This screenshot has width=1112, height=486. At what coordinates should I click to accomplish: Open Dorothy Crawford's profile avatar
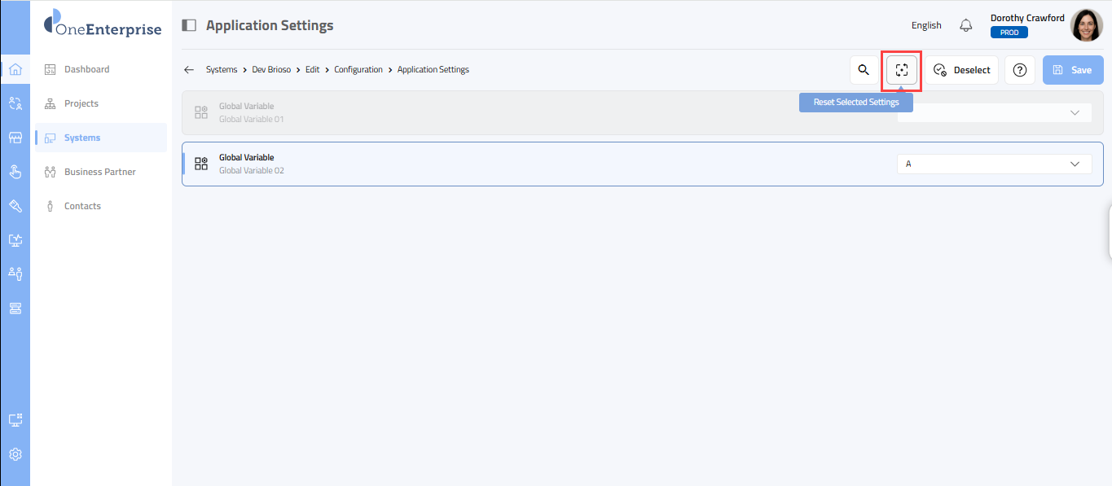[x=1087, y=25]
